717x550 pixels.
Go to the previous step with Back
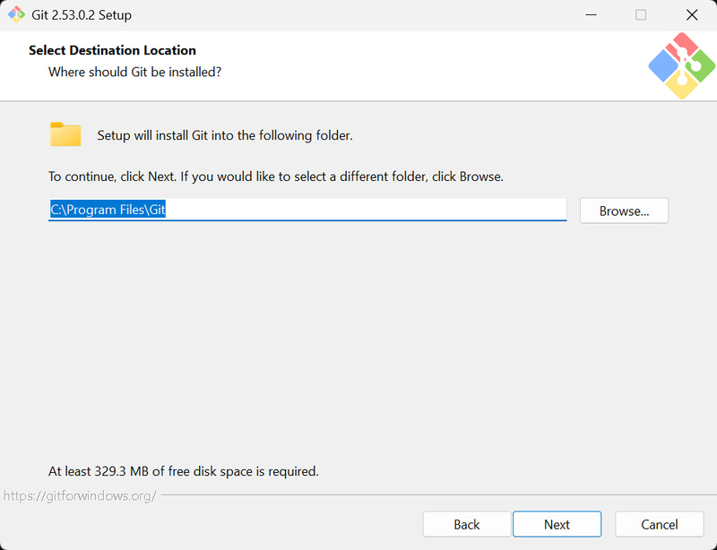[467, 524]
